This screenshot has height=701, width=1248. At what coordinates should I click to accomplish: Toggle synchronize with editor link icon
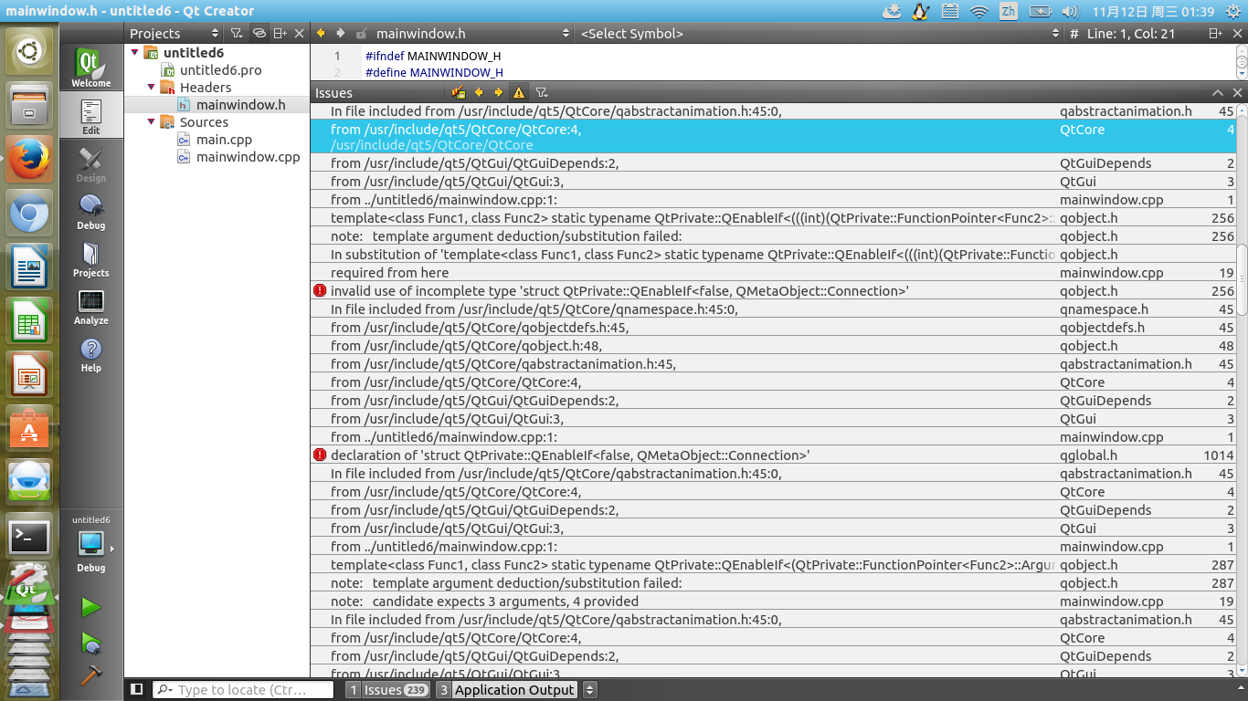click(259, 33)
